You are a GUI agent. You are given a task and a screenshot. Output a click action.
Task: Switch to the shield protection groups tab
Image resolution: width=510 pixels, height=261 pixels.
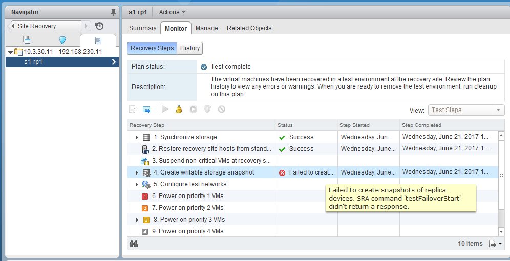pos(62,40)
